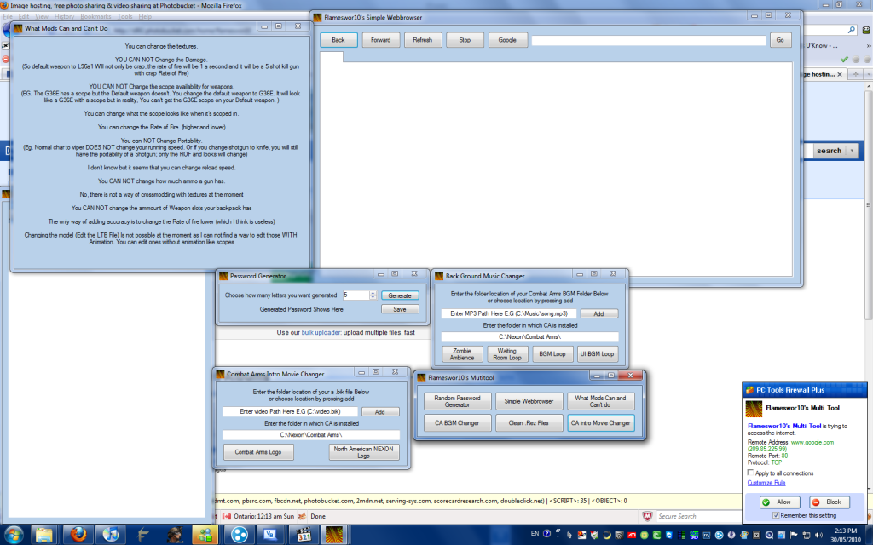
Task: Click the Waiting Room Loop button
Action: coord(507,354)
